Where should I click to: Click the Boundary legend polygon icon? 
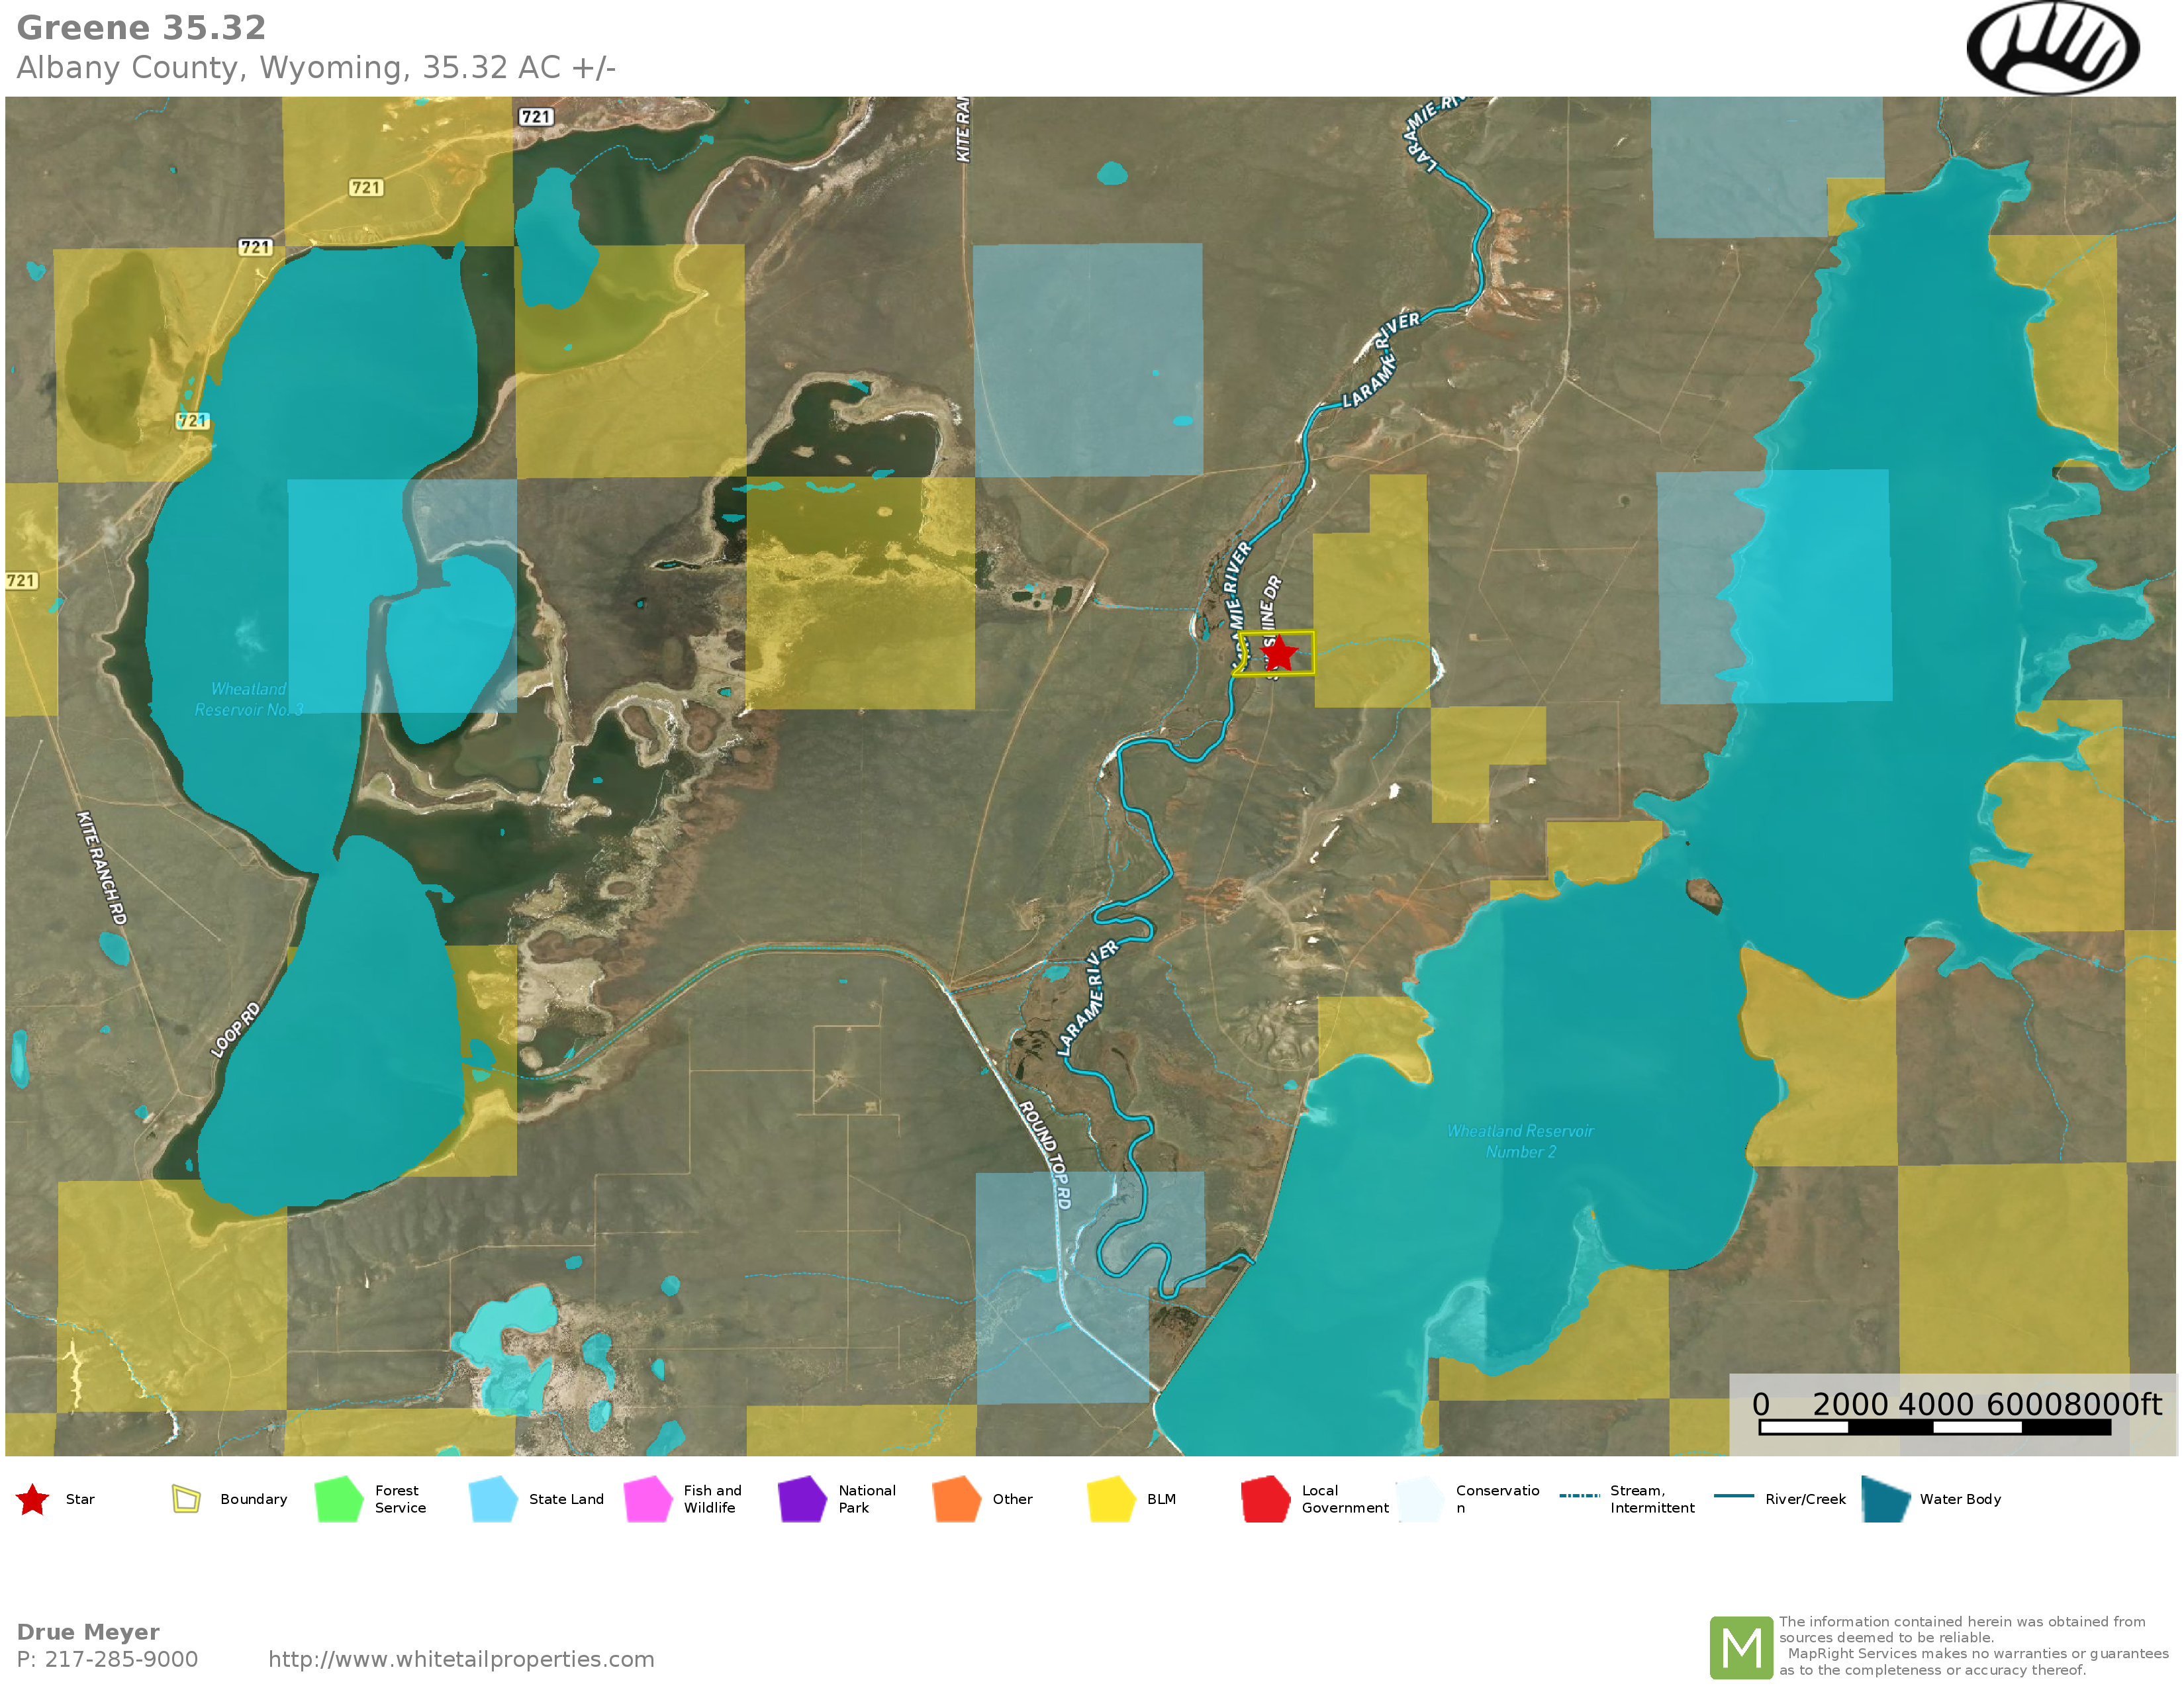[x=186, y=1499]
